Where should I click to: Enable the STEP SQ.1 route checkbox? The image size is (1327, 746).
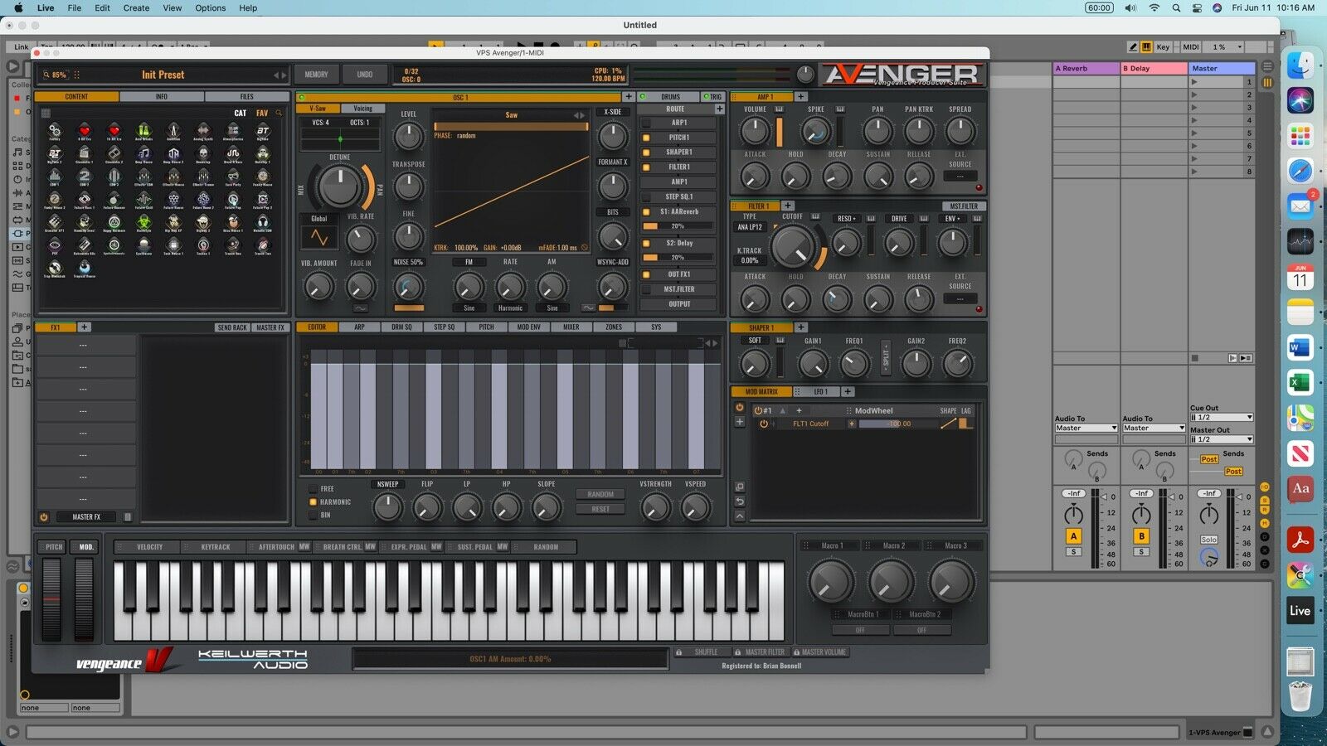tap(646, 197)
